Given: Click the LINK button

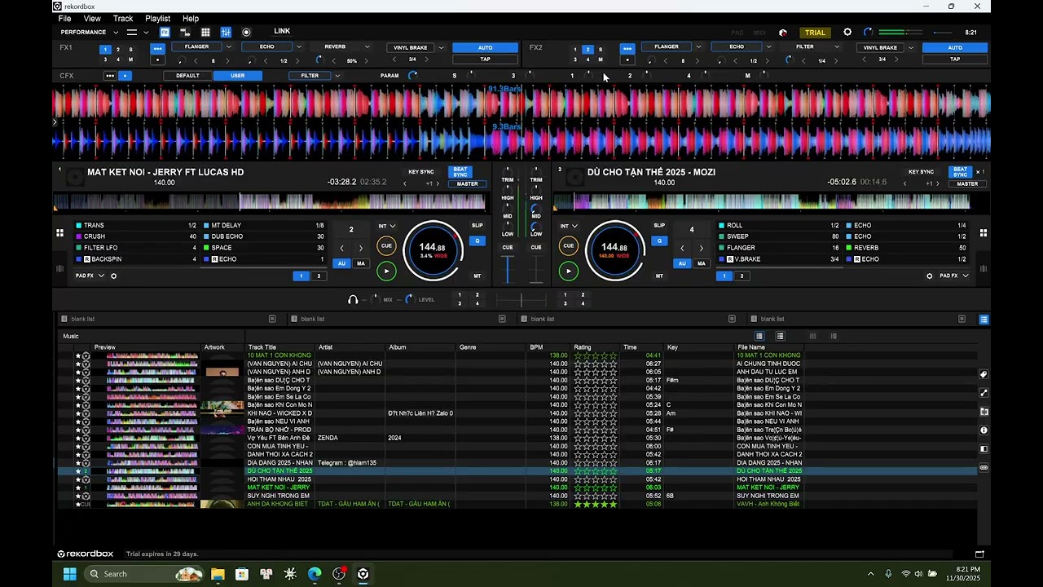Looking at the screenshot, I should 282,31.
